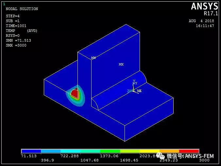Click the 16:11:47 timestamp
The width and height of the screenshot is (221, 166).
coord(205,26)
